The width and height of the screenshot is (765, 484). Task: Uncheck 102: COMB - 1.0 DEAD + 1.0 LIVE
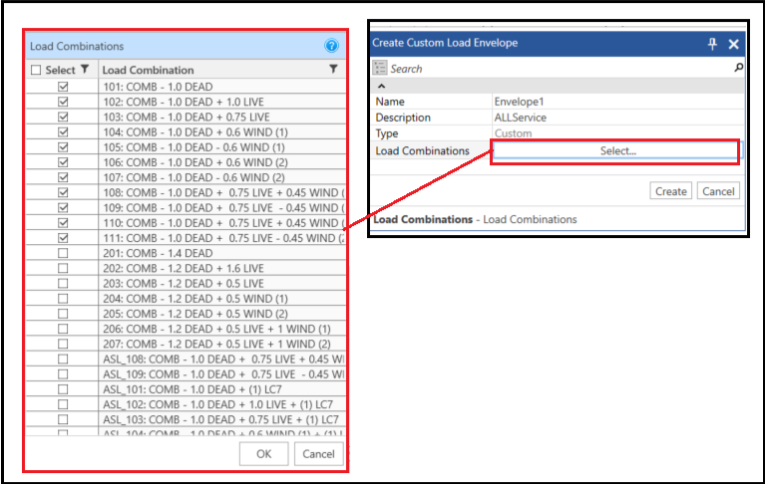tap(63, 102)
